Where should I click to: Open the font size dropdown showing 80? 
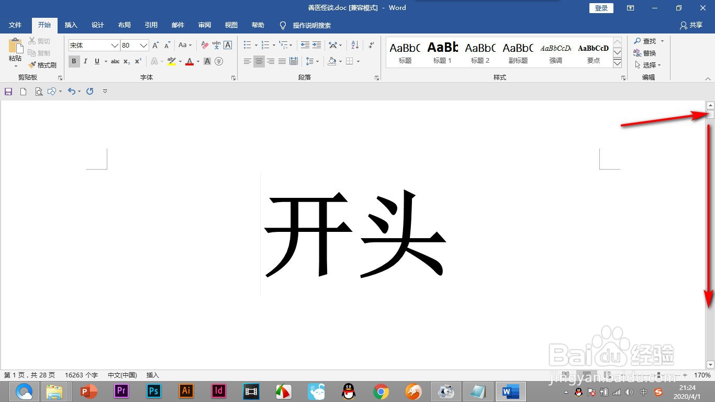pos(144,46)
